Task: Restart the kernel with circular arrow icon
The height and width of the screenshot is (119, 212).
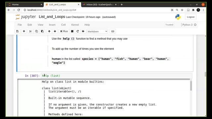Action: pyautogui.click(x=78, y=31)
